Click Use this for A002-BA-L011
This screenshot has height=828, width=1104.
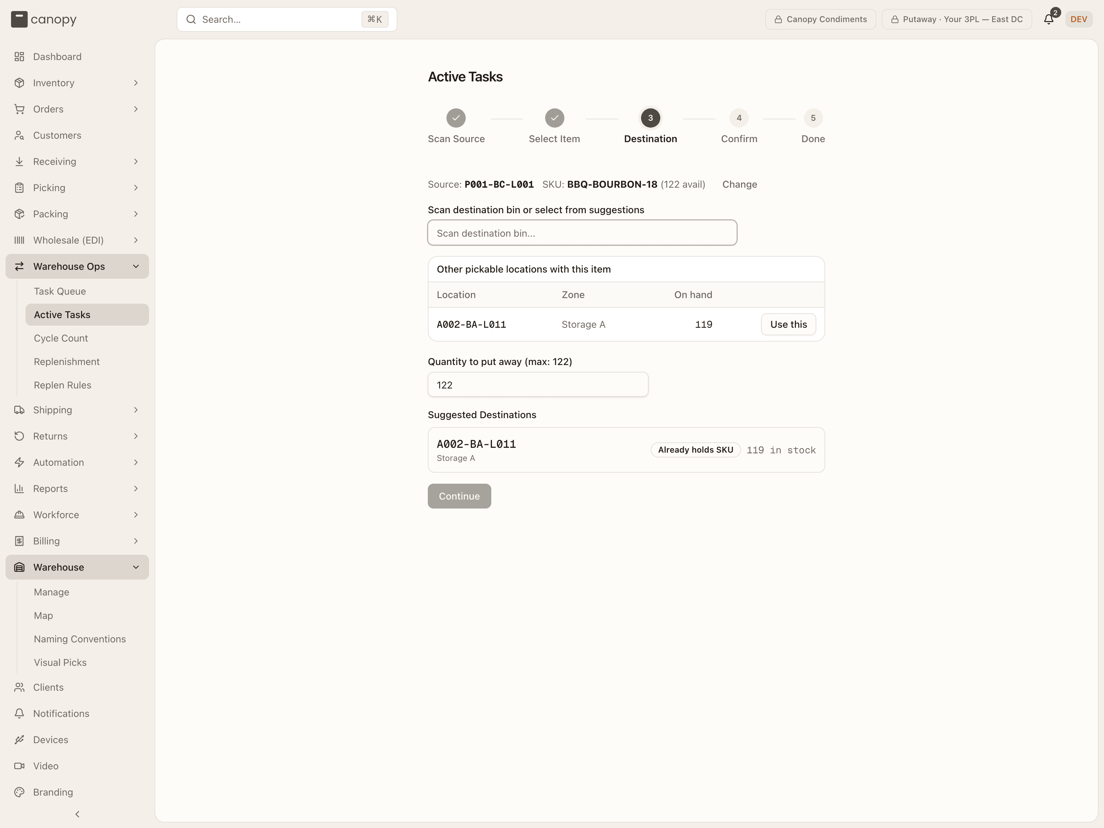(788, 324)
